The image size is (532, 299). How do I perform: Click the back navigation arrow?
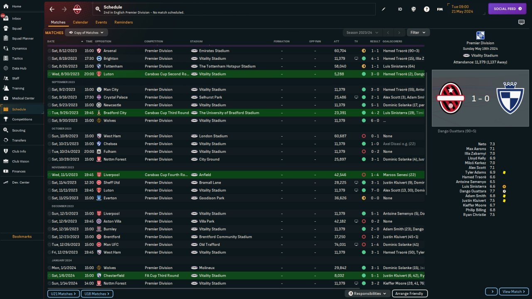52,9
